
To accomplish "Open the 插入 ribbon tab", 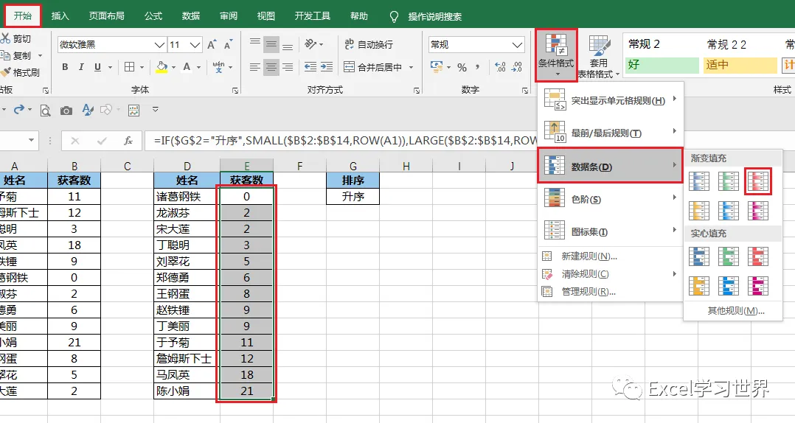I will coord(60,16).
